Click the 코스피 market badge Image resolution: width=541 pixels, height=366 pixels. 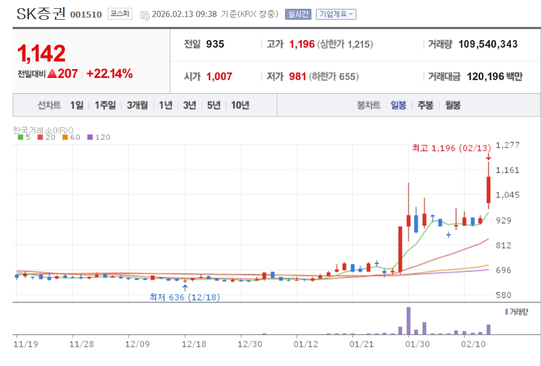point(120,14)
